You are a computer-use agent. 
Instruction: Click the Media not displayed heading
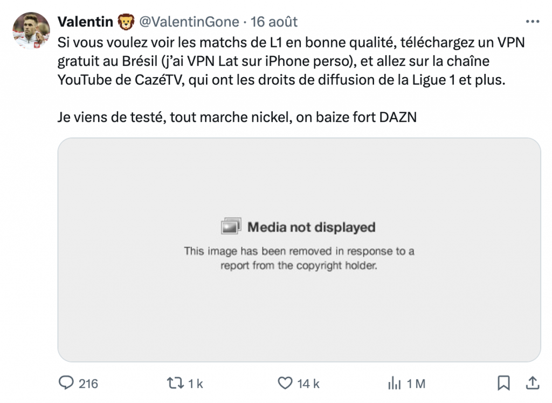click(x=311, y=227)
